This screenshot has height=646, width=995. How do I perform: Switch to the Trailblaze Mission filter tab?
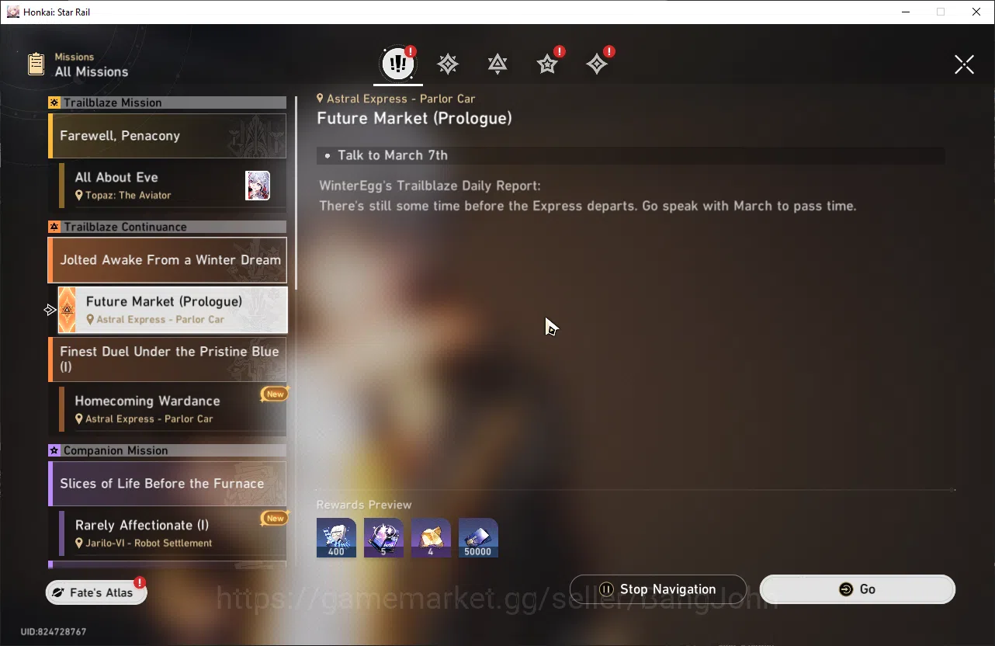pyautogui.click(x=448, y=64)
